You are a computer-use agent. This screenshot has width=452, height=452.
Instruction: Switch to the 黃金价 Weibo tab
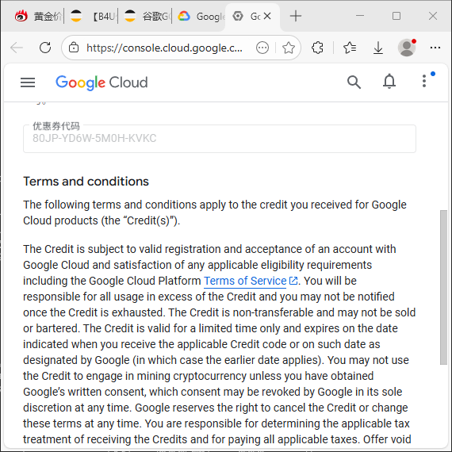pyautogui.click(x=38, y=16)
